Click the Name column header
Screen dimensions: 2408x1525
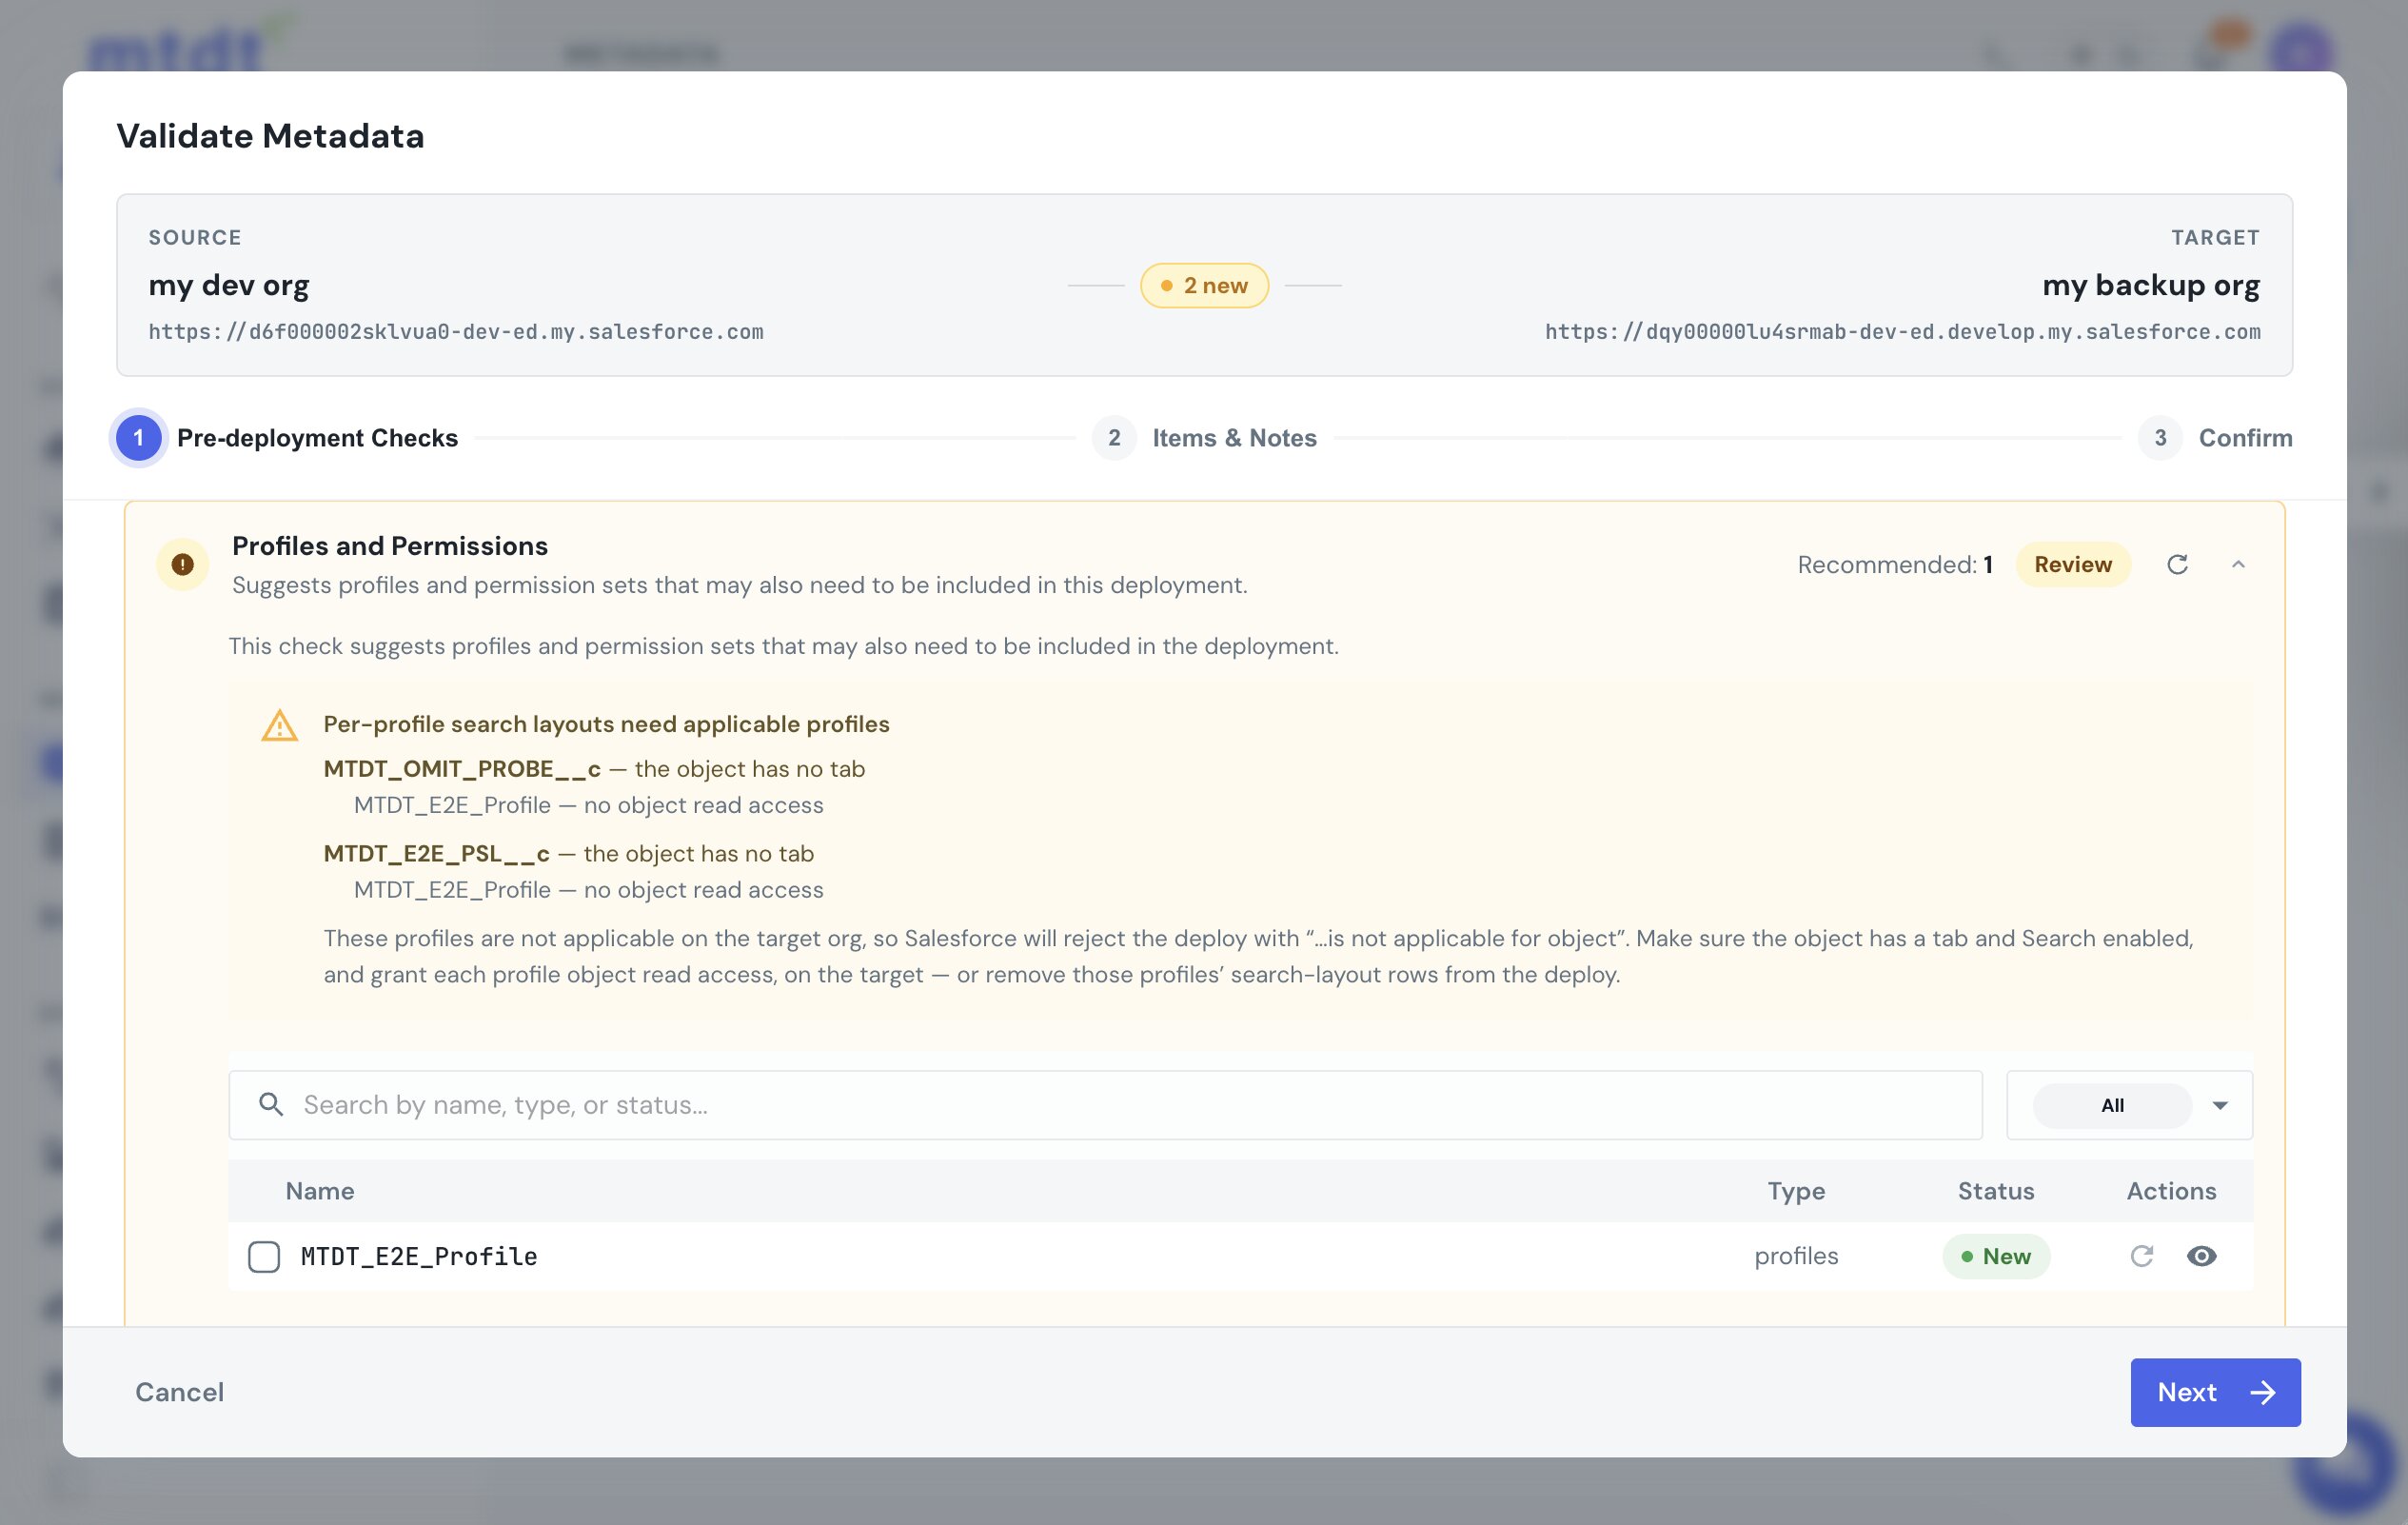pyautogui.click(x=320, y=1191)
